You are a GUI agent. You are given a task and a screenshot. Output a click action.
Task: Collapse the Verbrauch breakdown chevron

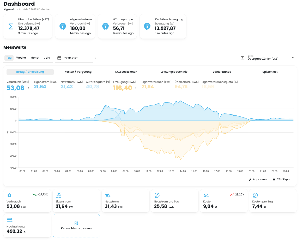[28, 88]
